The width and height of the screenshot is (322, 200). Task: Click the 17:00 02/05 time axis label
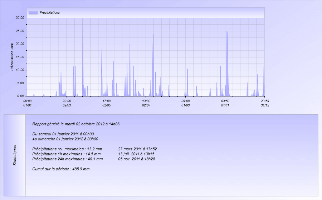pos(107,103)
